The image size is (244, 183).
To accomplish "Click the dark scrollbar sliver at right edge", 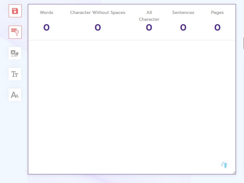I will (x=243, y=43).
